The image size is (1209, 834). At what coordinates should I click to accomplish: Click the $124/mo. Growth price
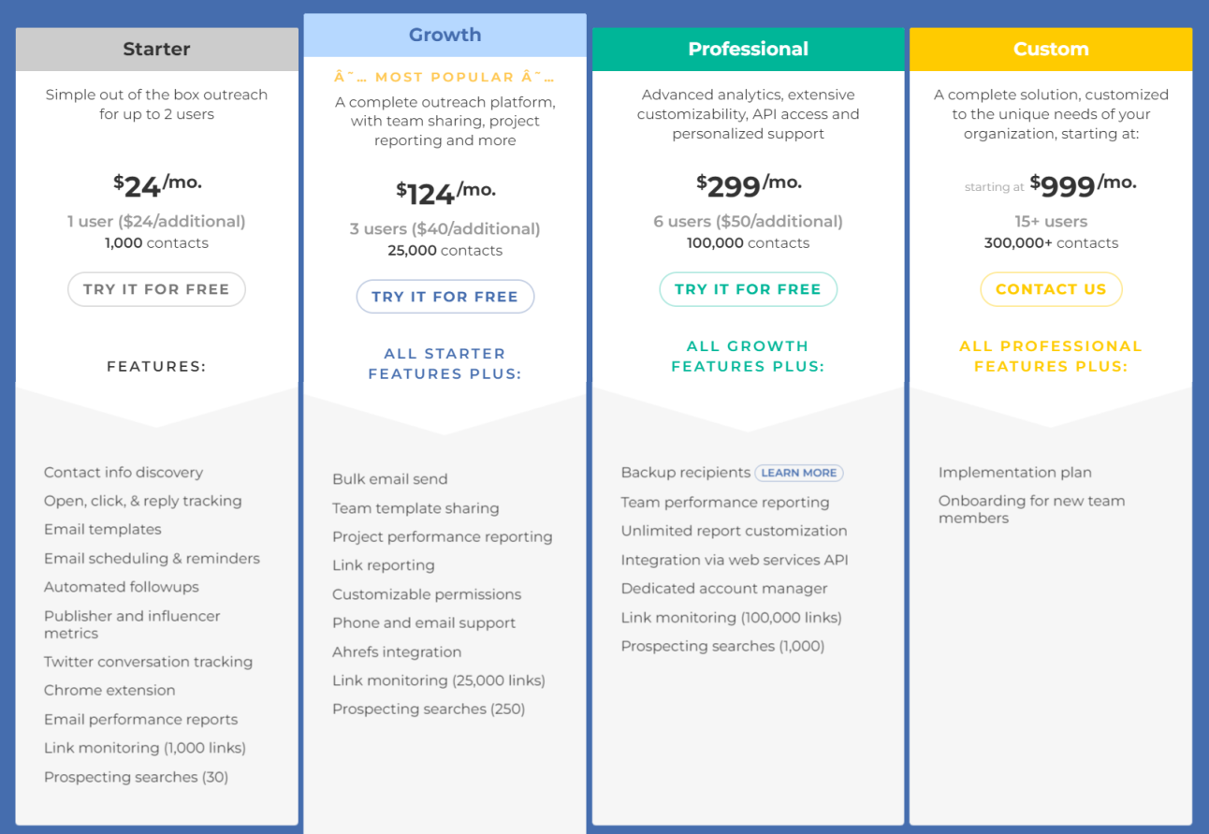[x=445, y=193]
